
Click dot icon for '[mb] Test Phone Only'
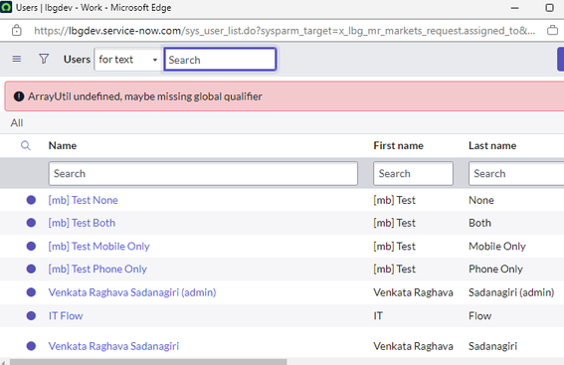31,269
